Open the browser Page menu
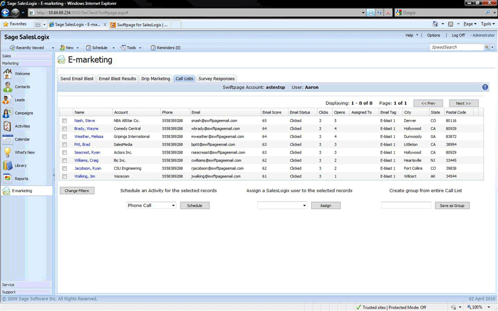 (470, 24)
